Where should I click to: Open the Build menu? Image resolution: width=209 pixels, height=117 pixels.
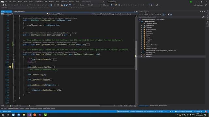tap(26, 2)
